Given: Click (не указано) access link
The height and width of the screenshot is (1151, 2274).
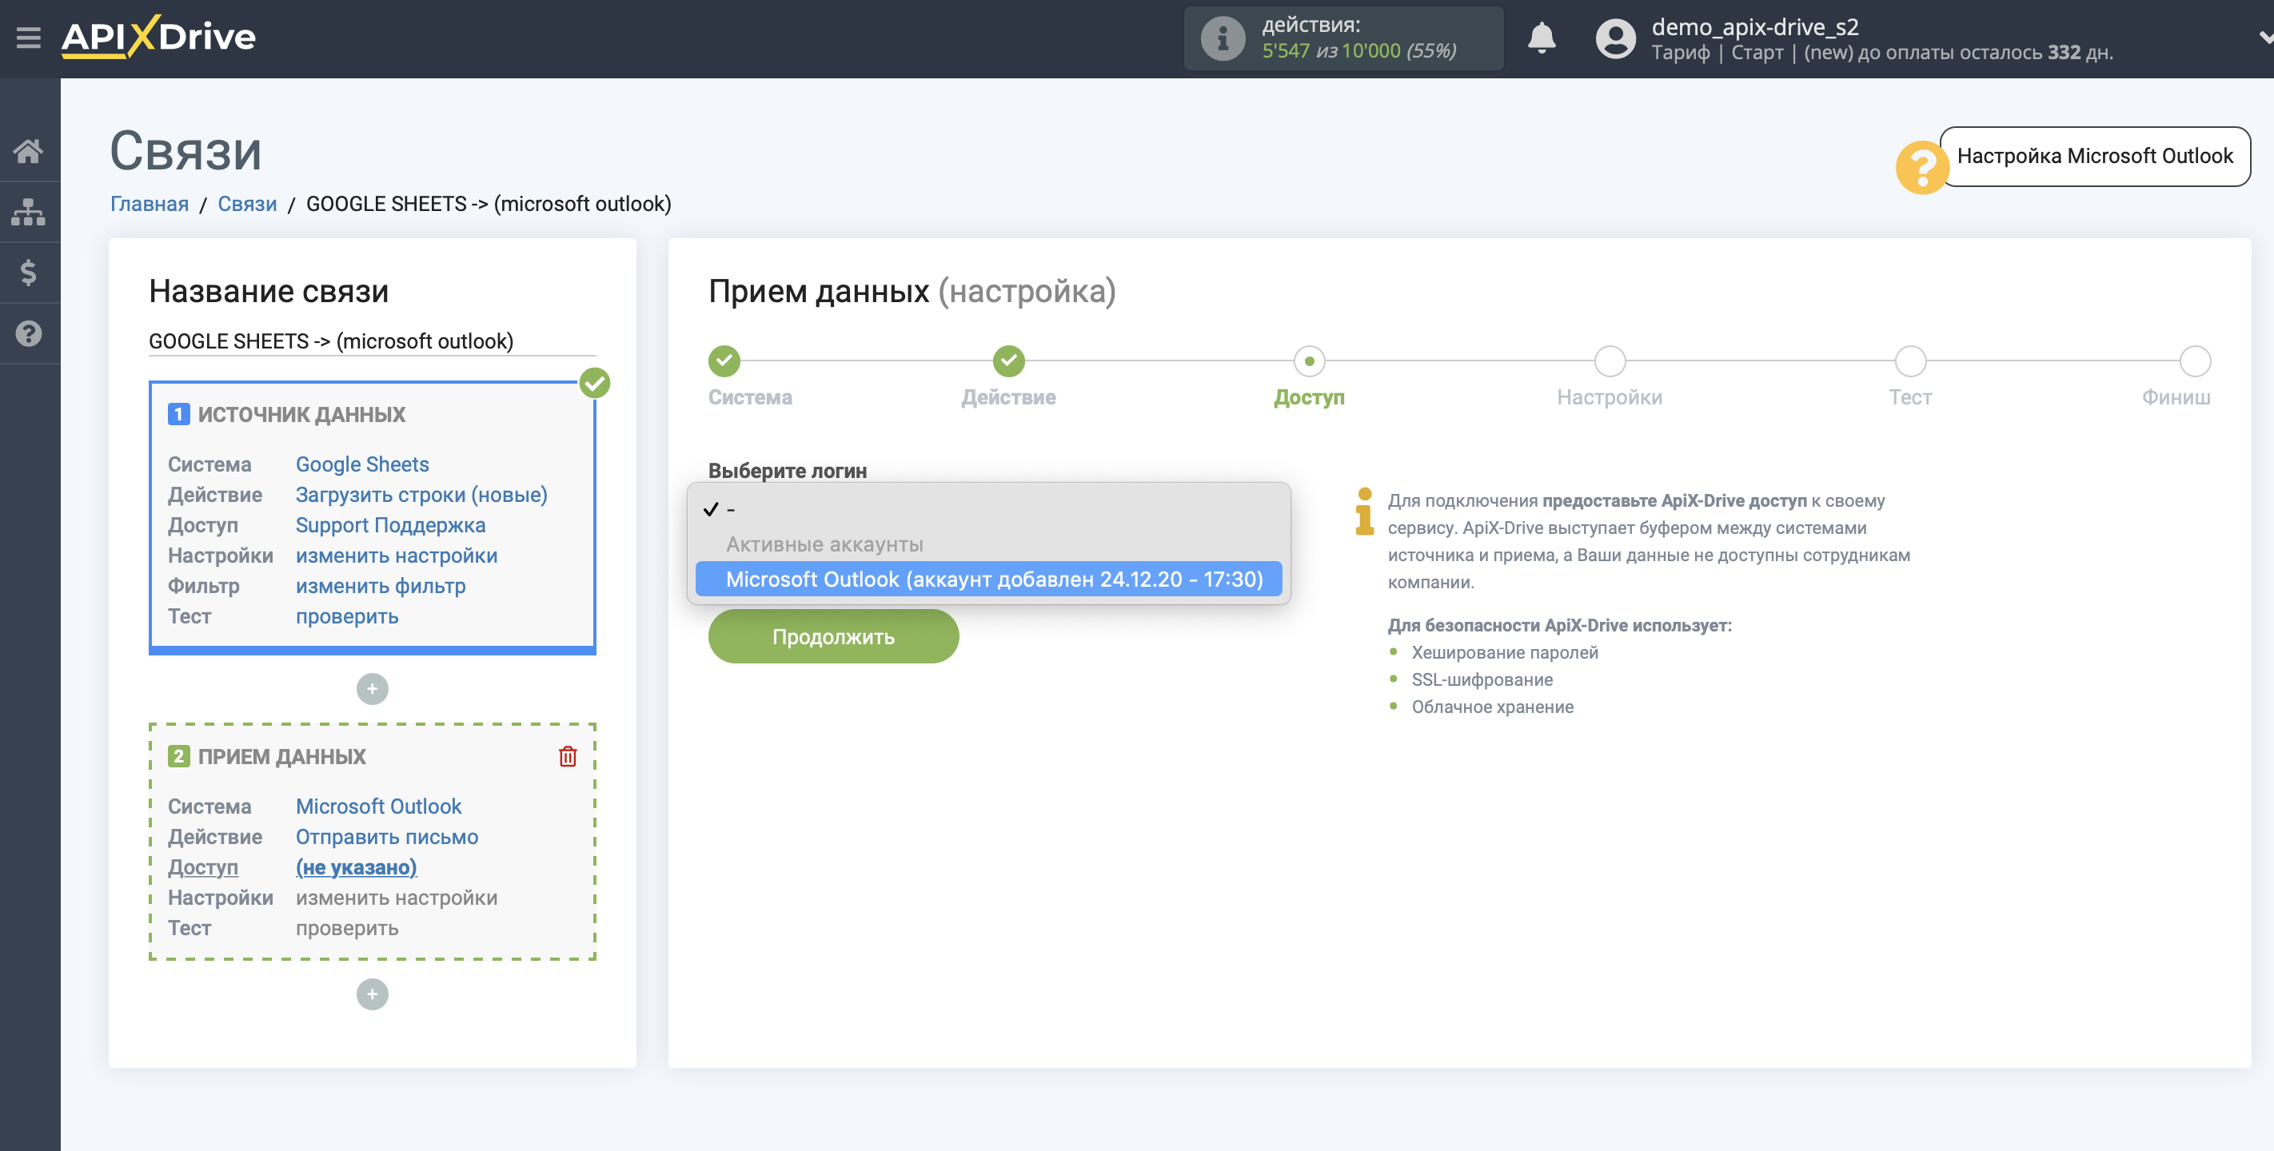Looking at the screenshot, I should [x=356, y=868].
